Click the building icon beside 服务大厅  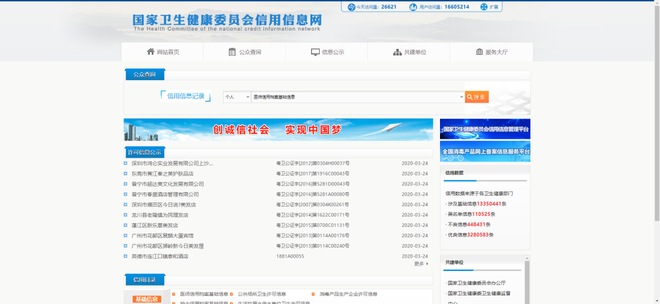pos(479,52)
